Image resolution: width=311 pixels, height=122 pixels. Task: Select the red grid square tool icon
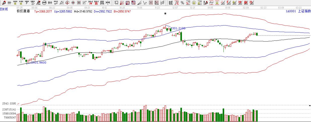coord(151,3)
